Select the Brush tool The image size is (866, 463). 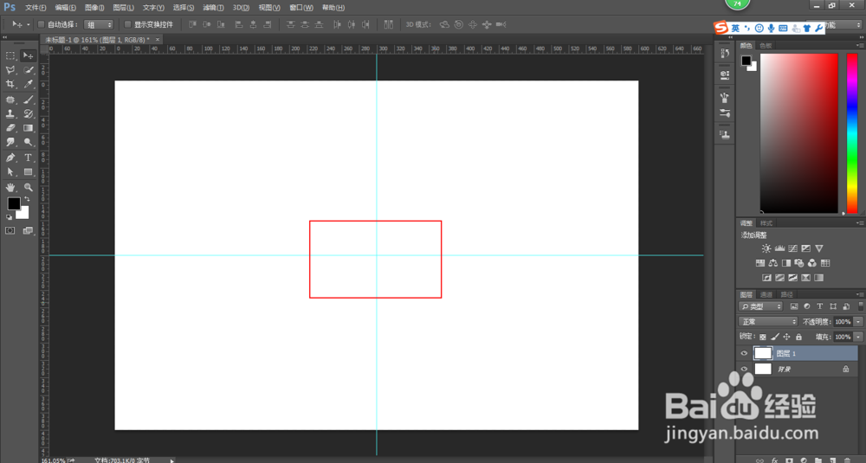29,100
